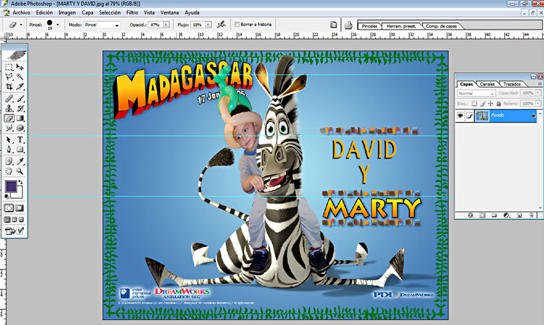Viewport: 544px width, 325px height.
Task: Create a new layer group folder
Action: [x=494, y=215]
